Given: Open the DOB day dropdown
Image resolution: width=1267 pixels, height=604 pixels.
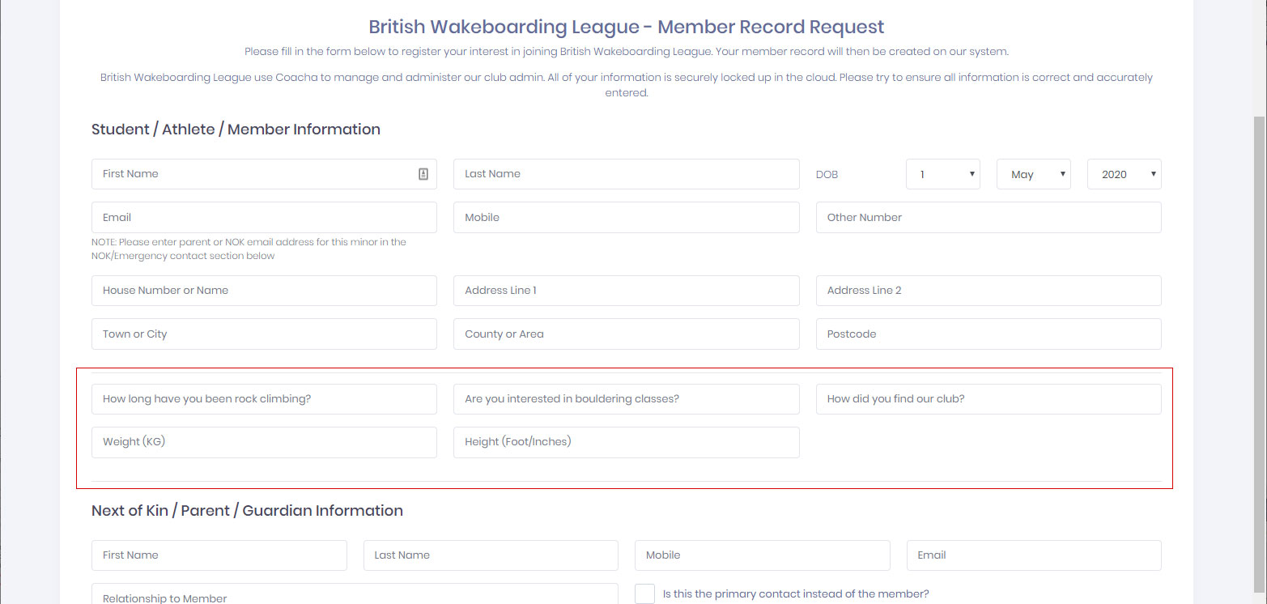Looking at the screenshot, I should pos(942,174).
